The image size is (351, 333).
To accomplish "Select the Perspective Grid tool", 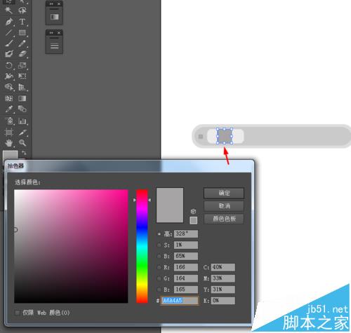I will tap(22, 87).
